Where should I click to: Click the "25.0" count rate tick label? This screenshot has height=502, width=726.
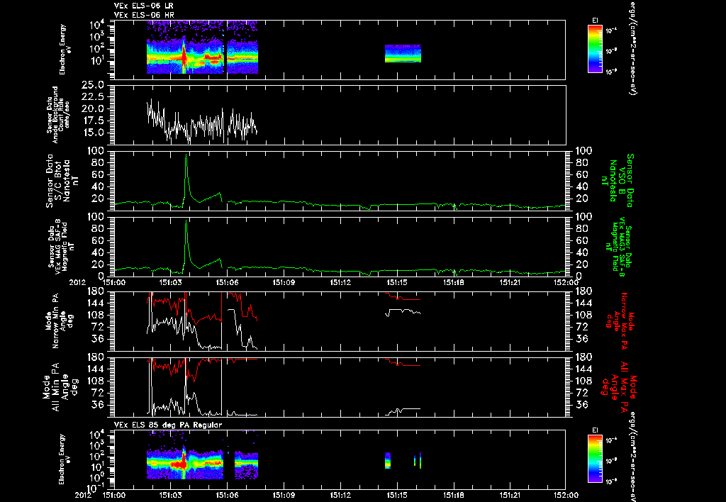(x=93, y=85)
